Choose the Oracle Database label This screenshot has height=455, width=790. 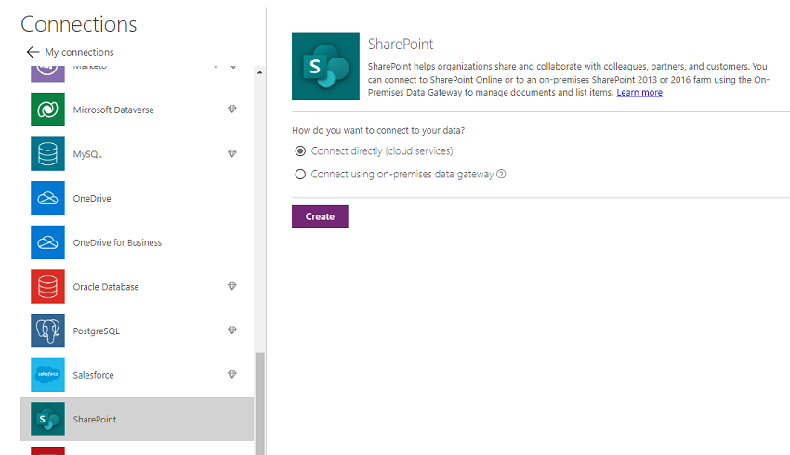point(106,287)
